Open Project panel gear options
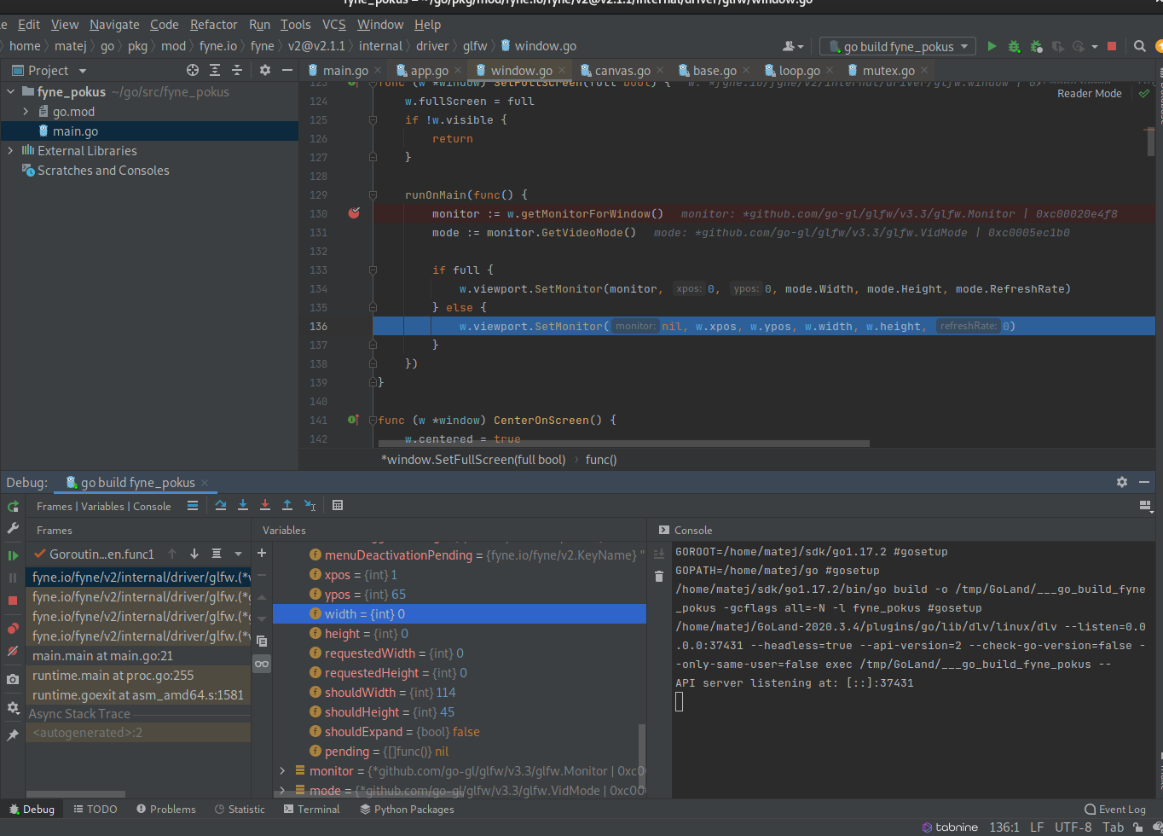 pos(265,70)
